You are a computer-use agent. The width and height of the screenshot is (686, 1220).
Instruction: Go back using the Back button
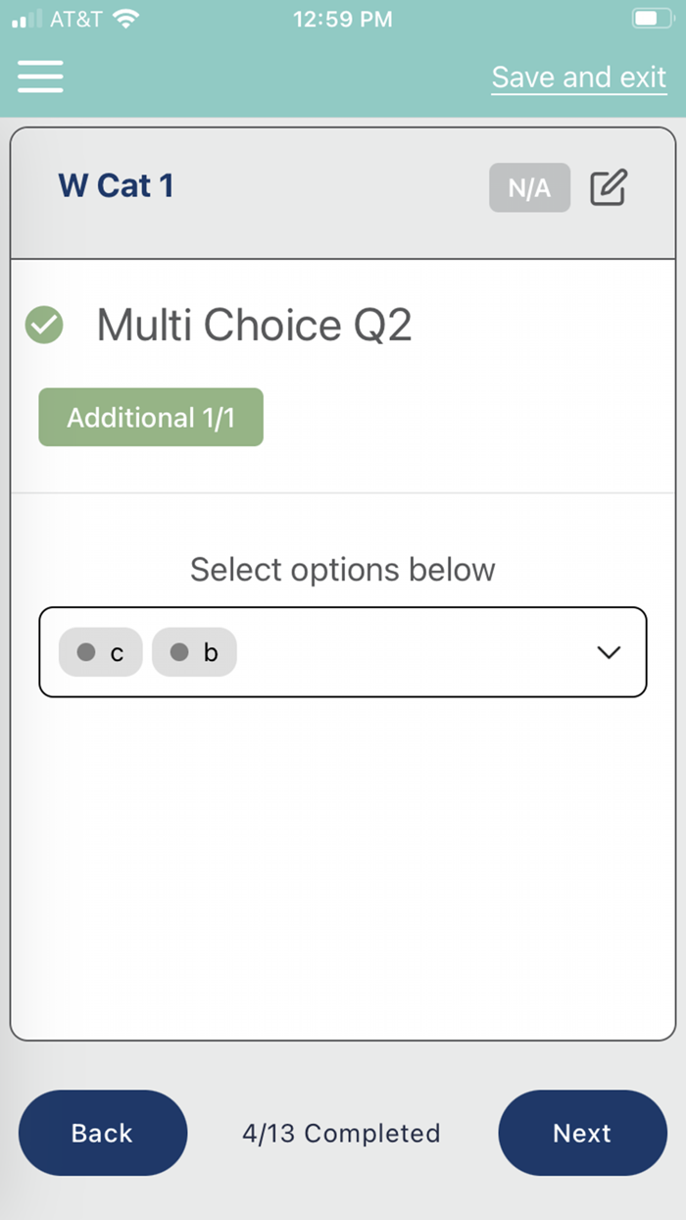pos(102,1133)
